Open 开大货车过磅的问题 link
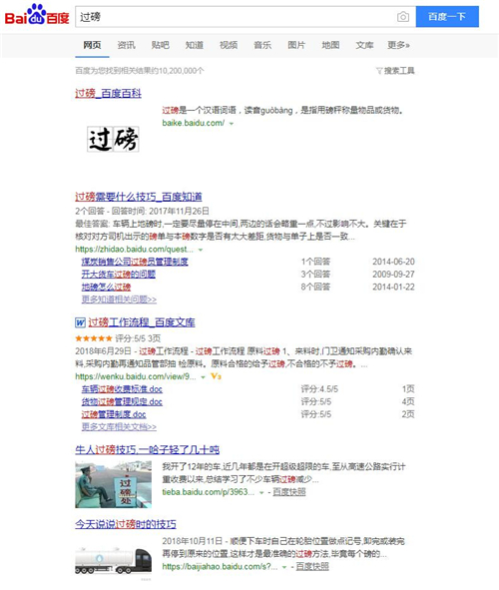Image resolution: width=499 pixels, height=590 pixels. coord(119,275)
